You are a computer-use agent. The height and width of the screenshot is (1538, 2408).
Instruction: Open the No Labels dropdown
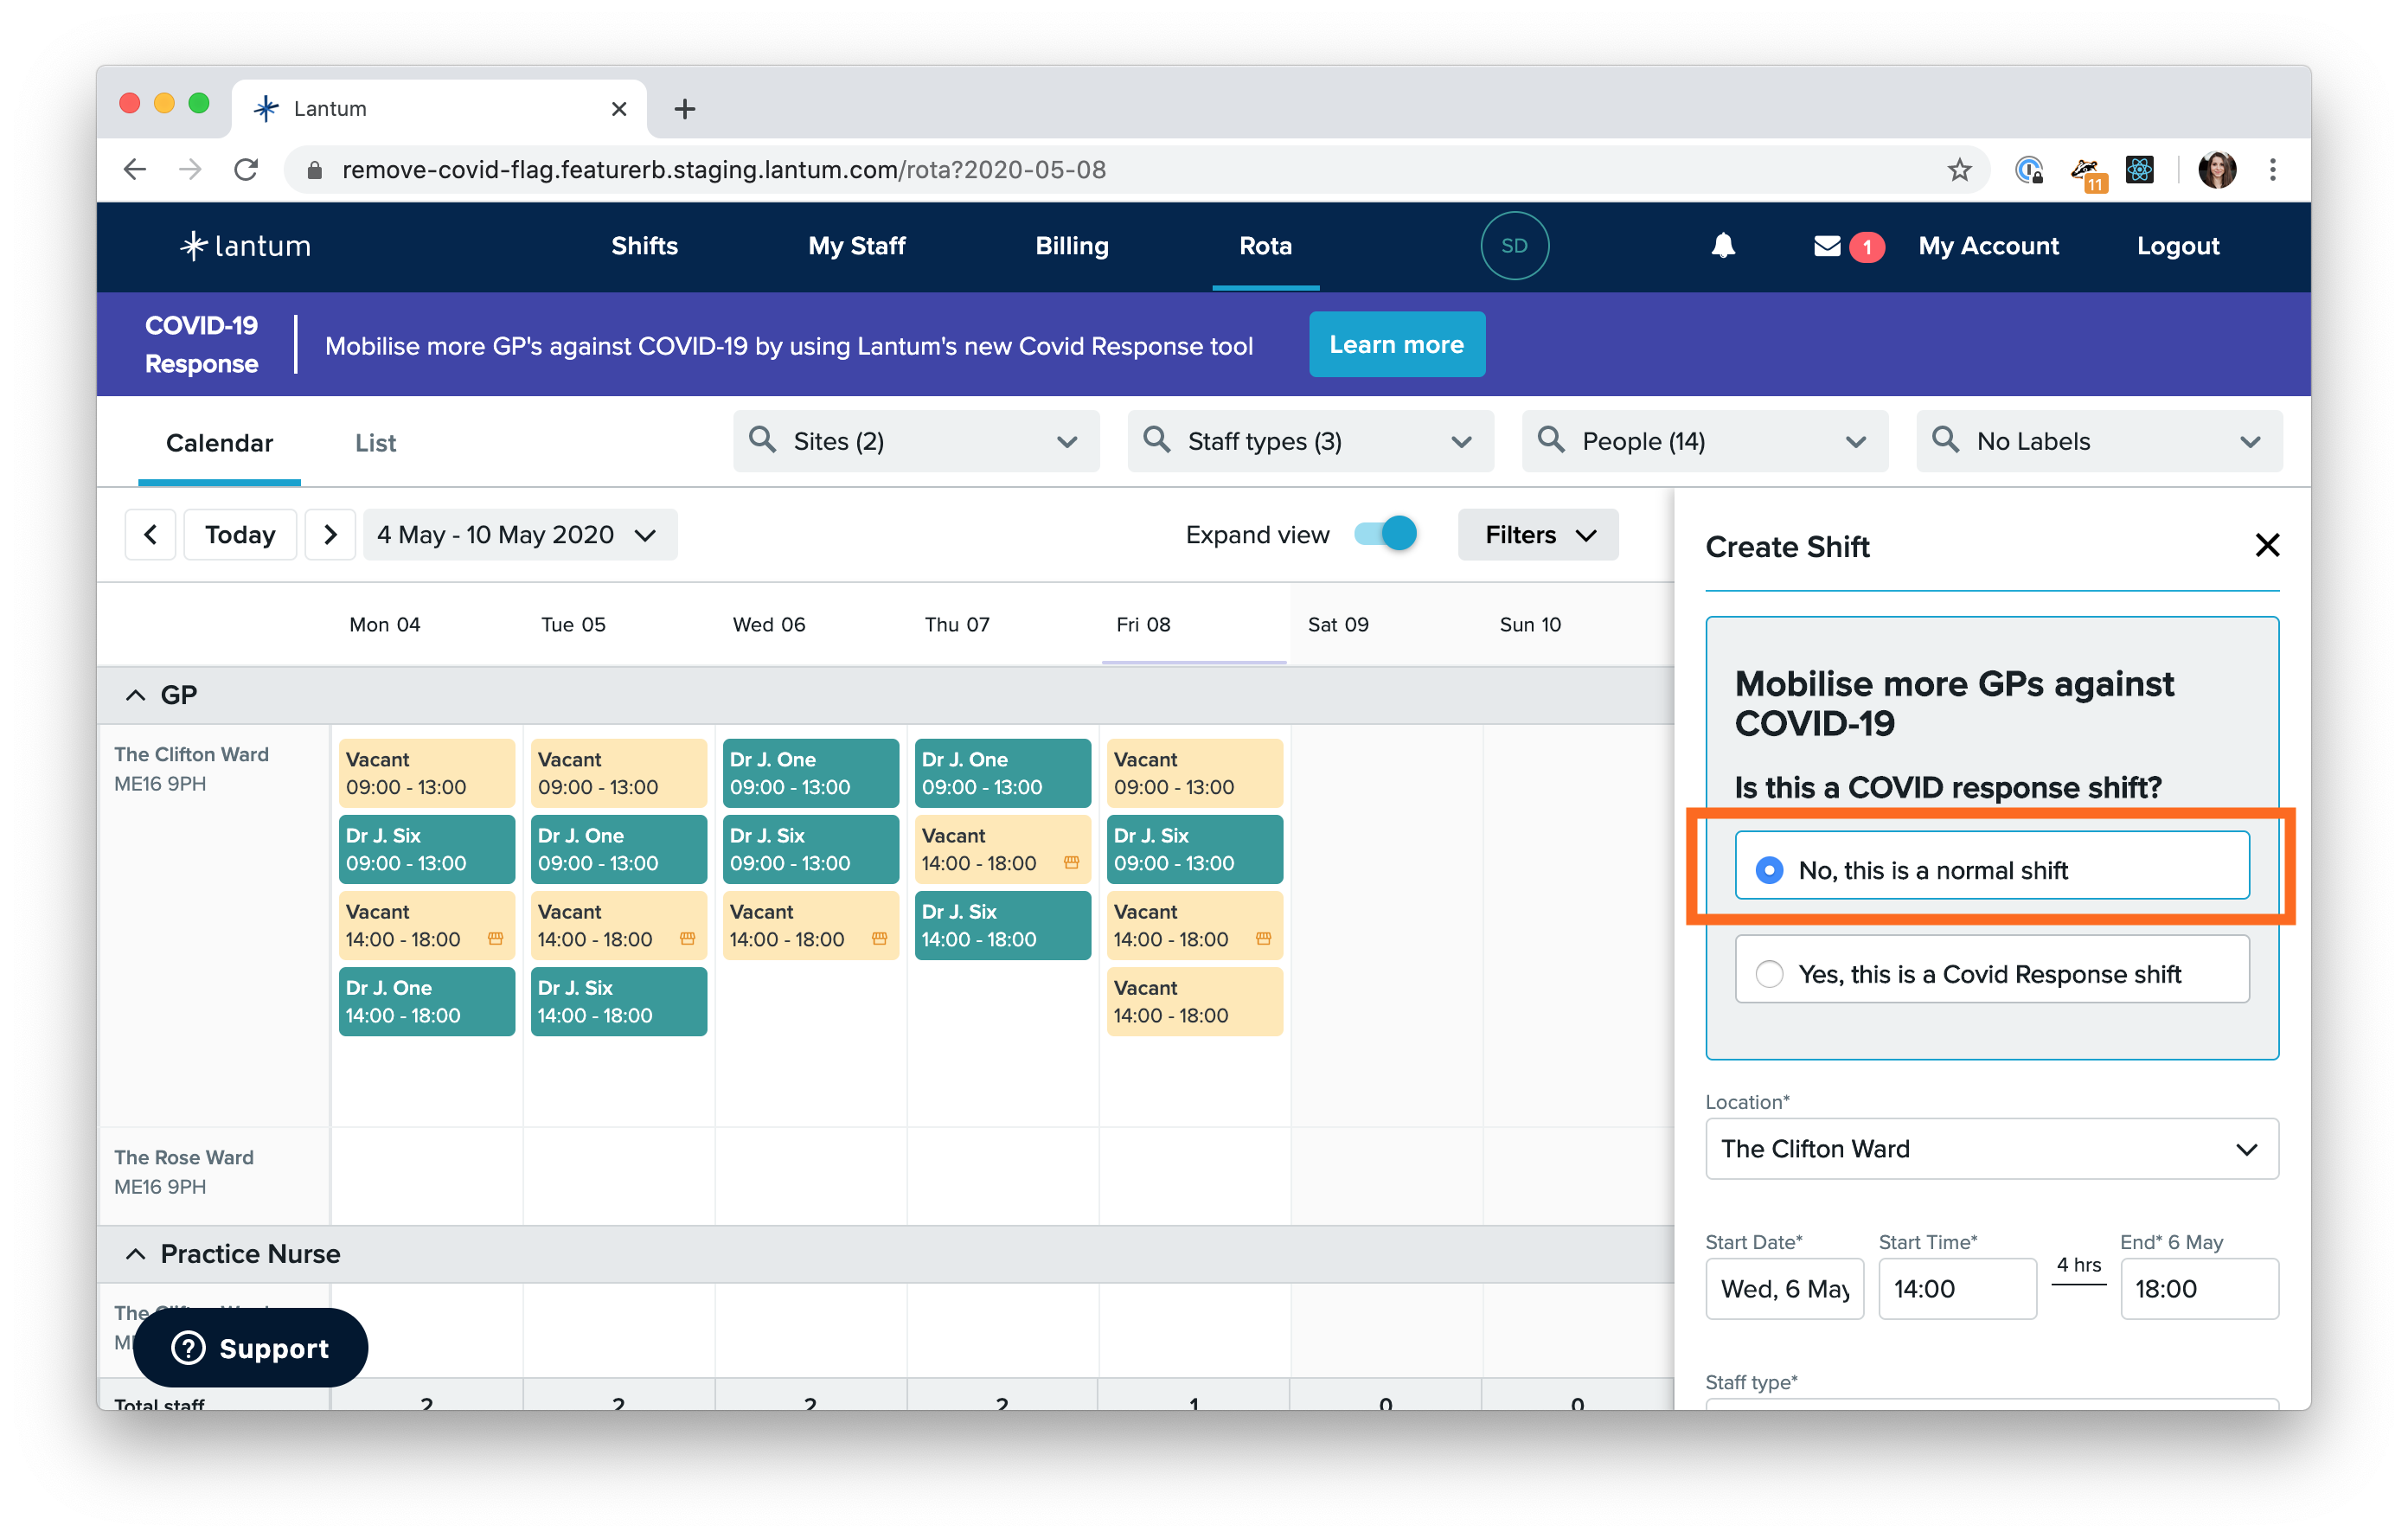click(x=2099, y=441)
